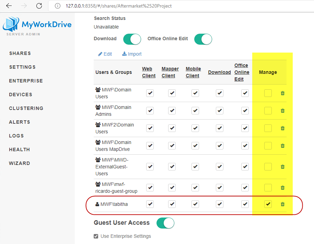Screen dimensions: 314x244
Task: Uncheck Manage checkbox for MWF\tabitha
Action: pos(268,204)
